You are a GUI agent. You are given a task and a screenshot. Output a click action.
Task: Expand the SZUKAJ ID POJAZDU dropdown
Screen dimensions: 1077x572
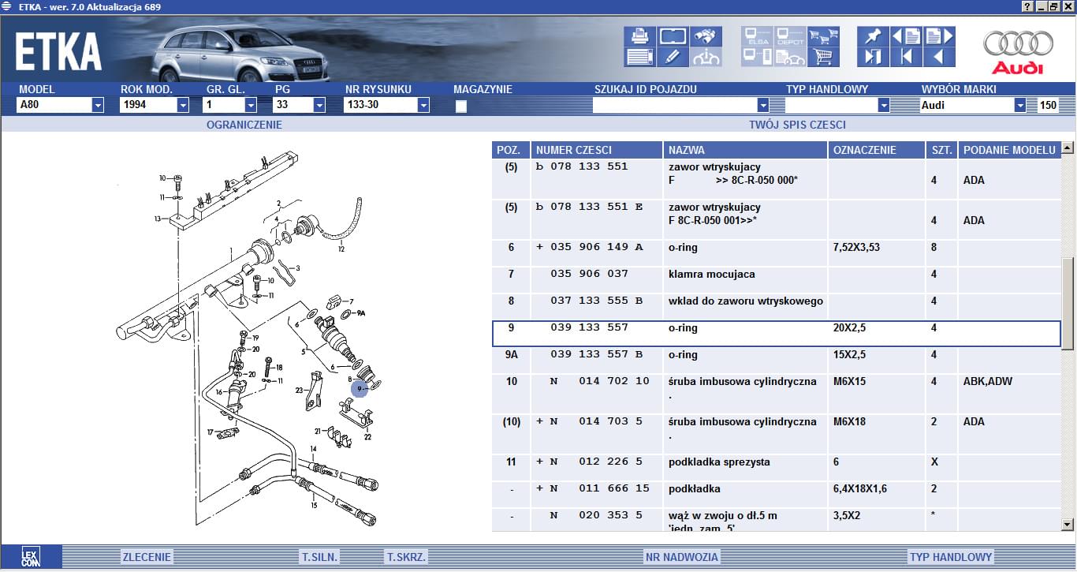[x=762, y=105]
